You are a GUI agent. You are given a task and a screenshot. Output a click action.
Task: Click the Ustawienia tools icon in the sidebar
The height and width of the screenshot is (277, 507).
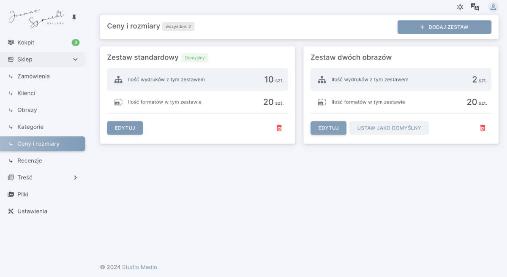pyautogui.click(x=11, y=211)
